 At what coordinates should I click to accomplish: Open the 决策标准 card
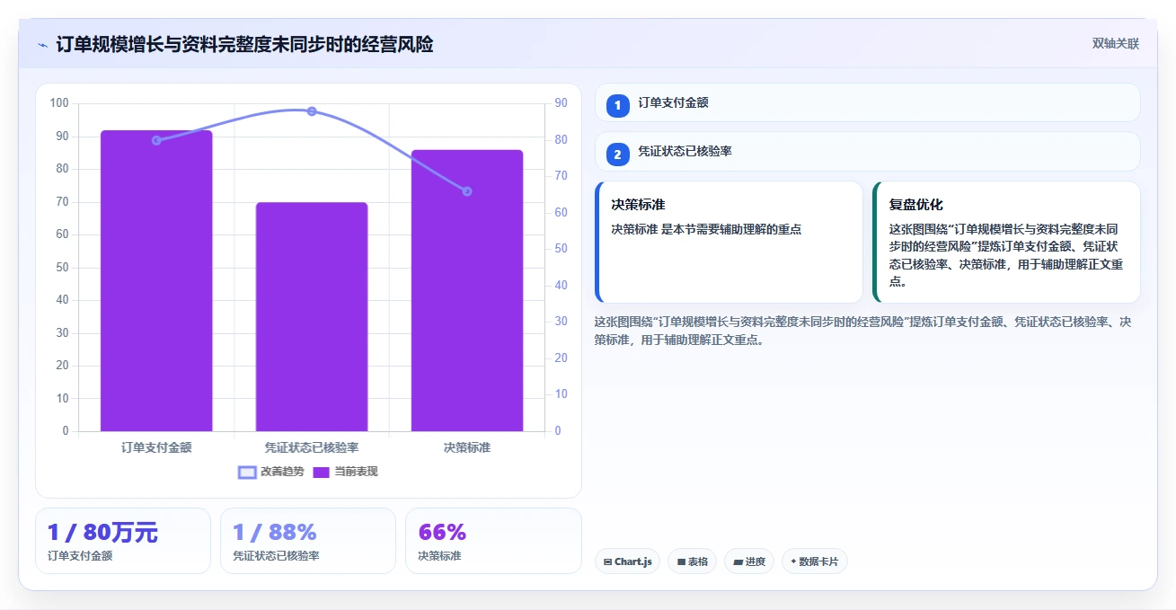pos(729,243)
